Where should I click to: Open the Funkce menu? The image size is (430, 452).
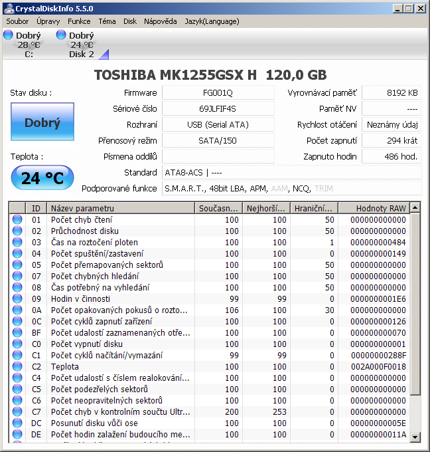point(79,21)
